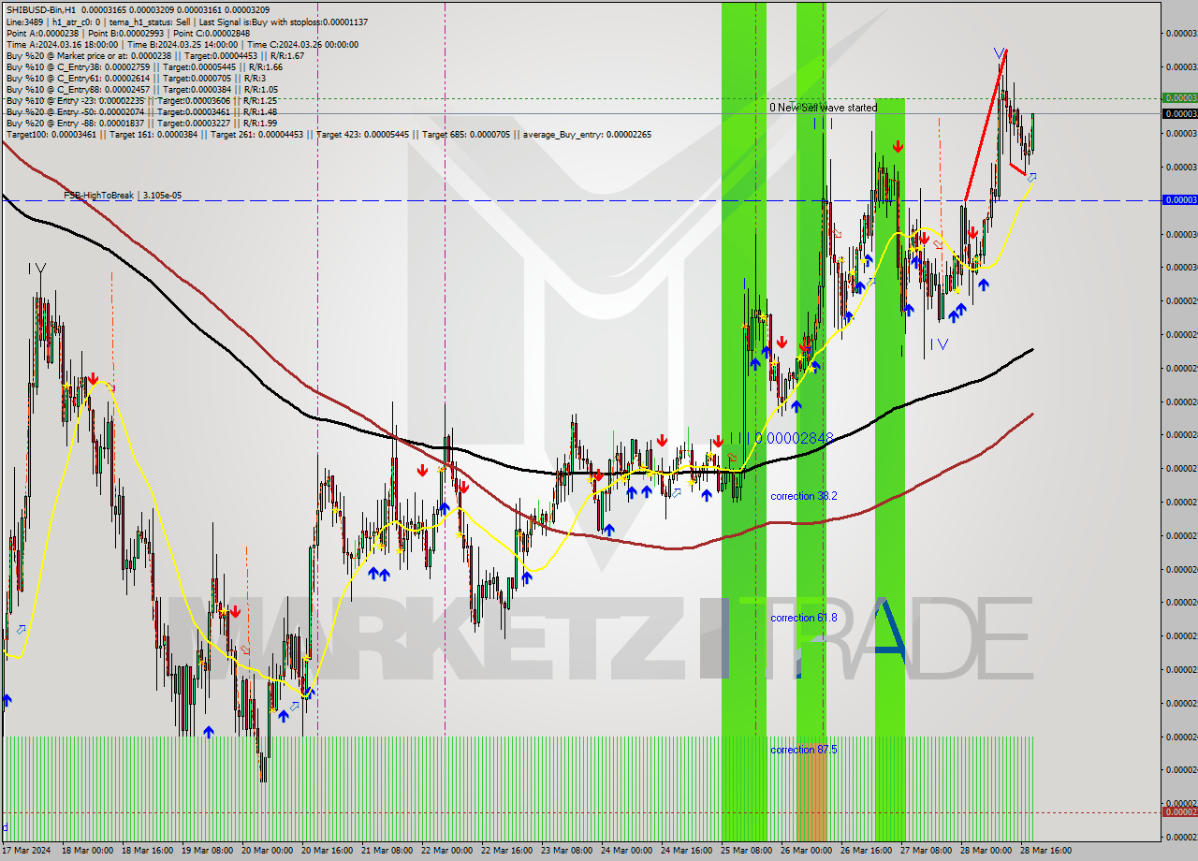Click the SHIBUSD-Bin,H1 symbol header
The width and height of the screenshot is (1198, 861).
pyautogui.click(x=137, y=10)
